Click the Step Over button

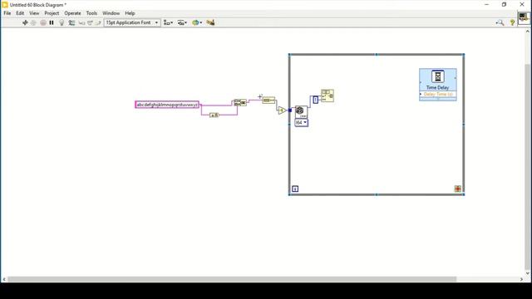click(90, 22)
